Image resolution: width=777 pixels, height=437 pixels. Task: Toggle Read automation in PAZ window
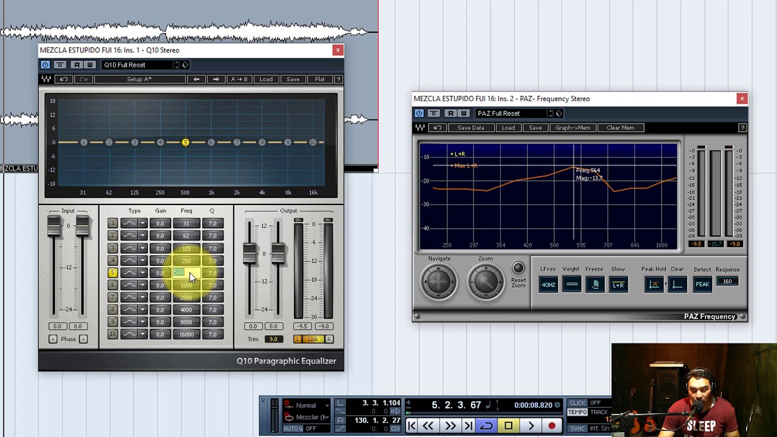[450, 113]
